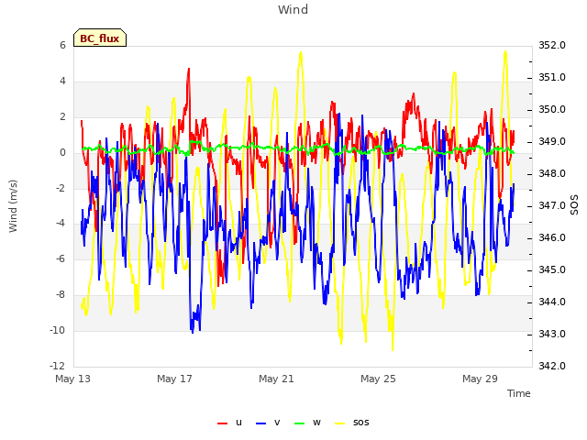The height and width of the screenshot is (440, 587).
Task: Click the 'May 25' date tick label
Action: (x=378, y=379)
